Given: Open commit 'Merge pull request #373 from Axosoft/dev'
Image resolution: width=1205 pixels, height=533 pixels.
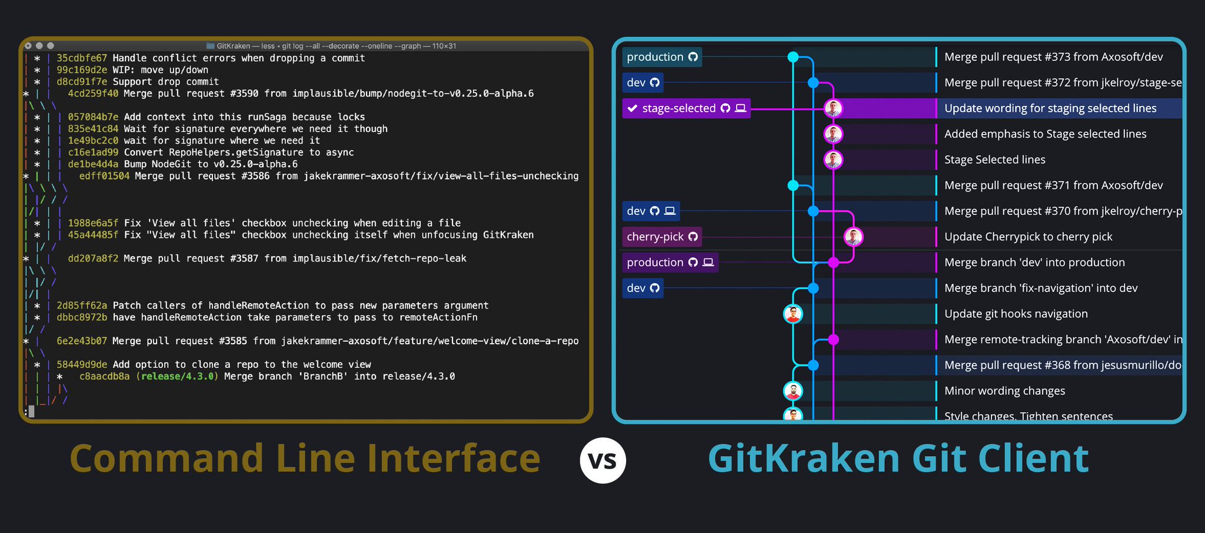Looking at the screenshot, I should pyautogui.click(x=1053, y=57).
